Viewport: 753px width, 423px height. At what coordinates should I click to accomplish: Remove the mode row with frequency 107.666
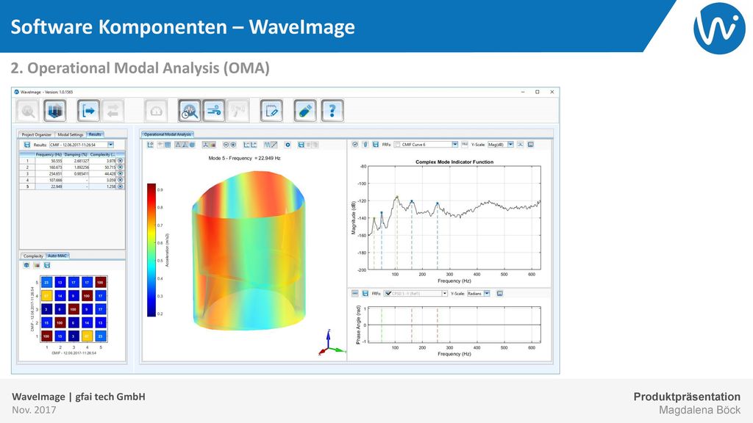coord(120,180)
